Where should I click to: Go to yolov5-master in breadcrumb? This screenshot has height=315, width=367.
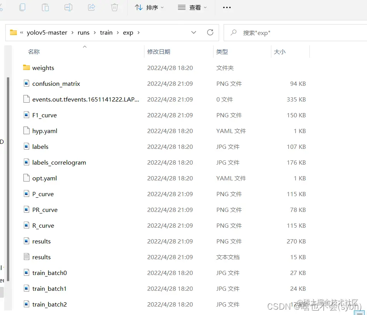coord(47,33)
